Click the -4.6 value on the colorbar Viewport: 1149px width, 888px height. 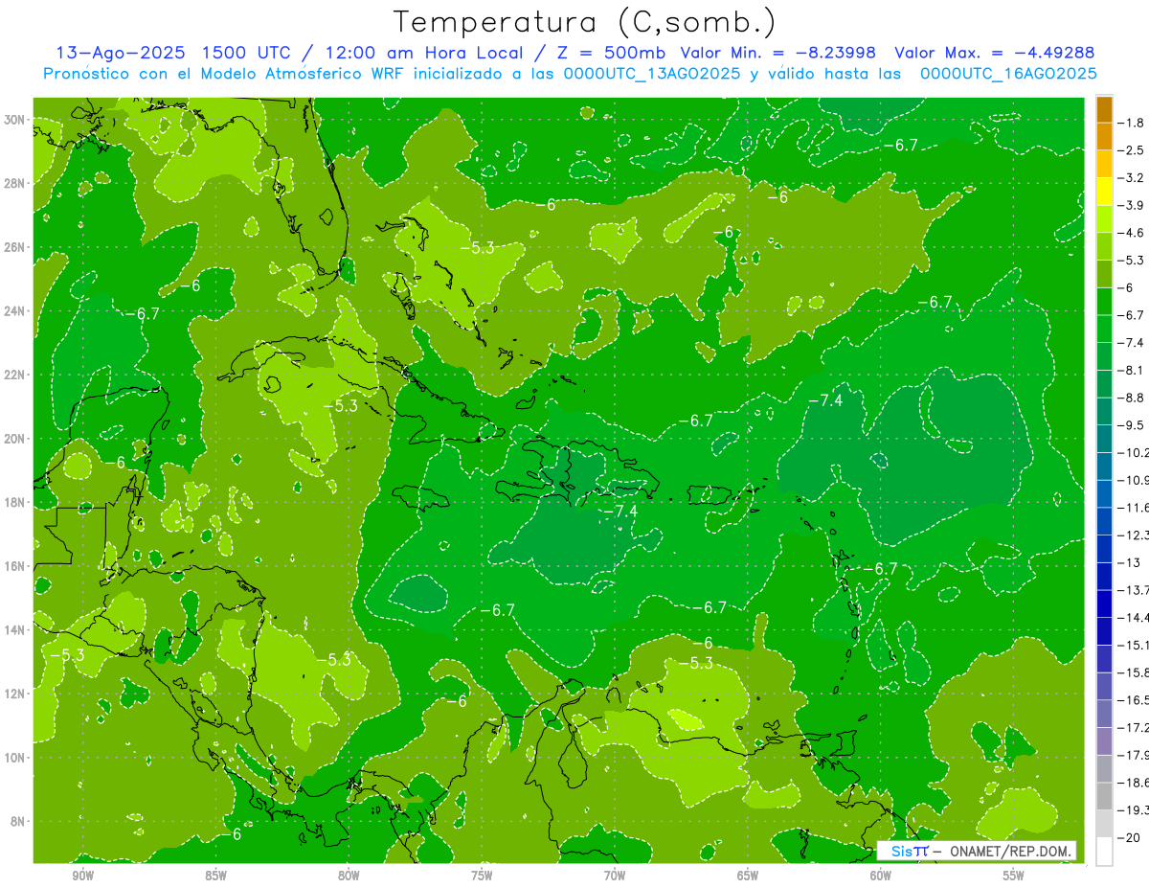tap(1133, 233)
